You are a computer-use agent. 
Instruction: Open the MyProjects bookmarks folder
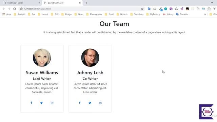pyautogui.click(x=153, y=14)
